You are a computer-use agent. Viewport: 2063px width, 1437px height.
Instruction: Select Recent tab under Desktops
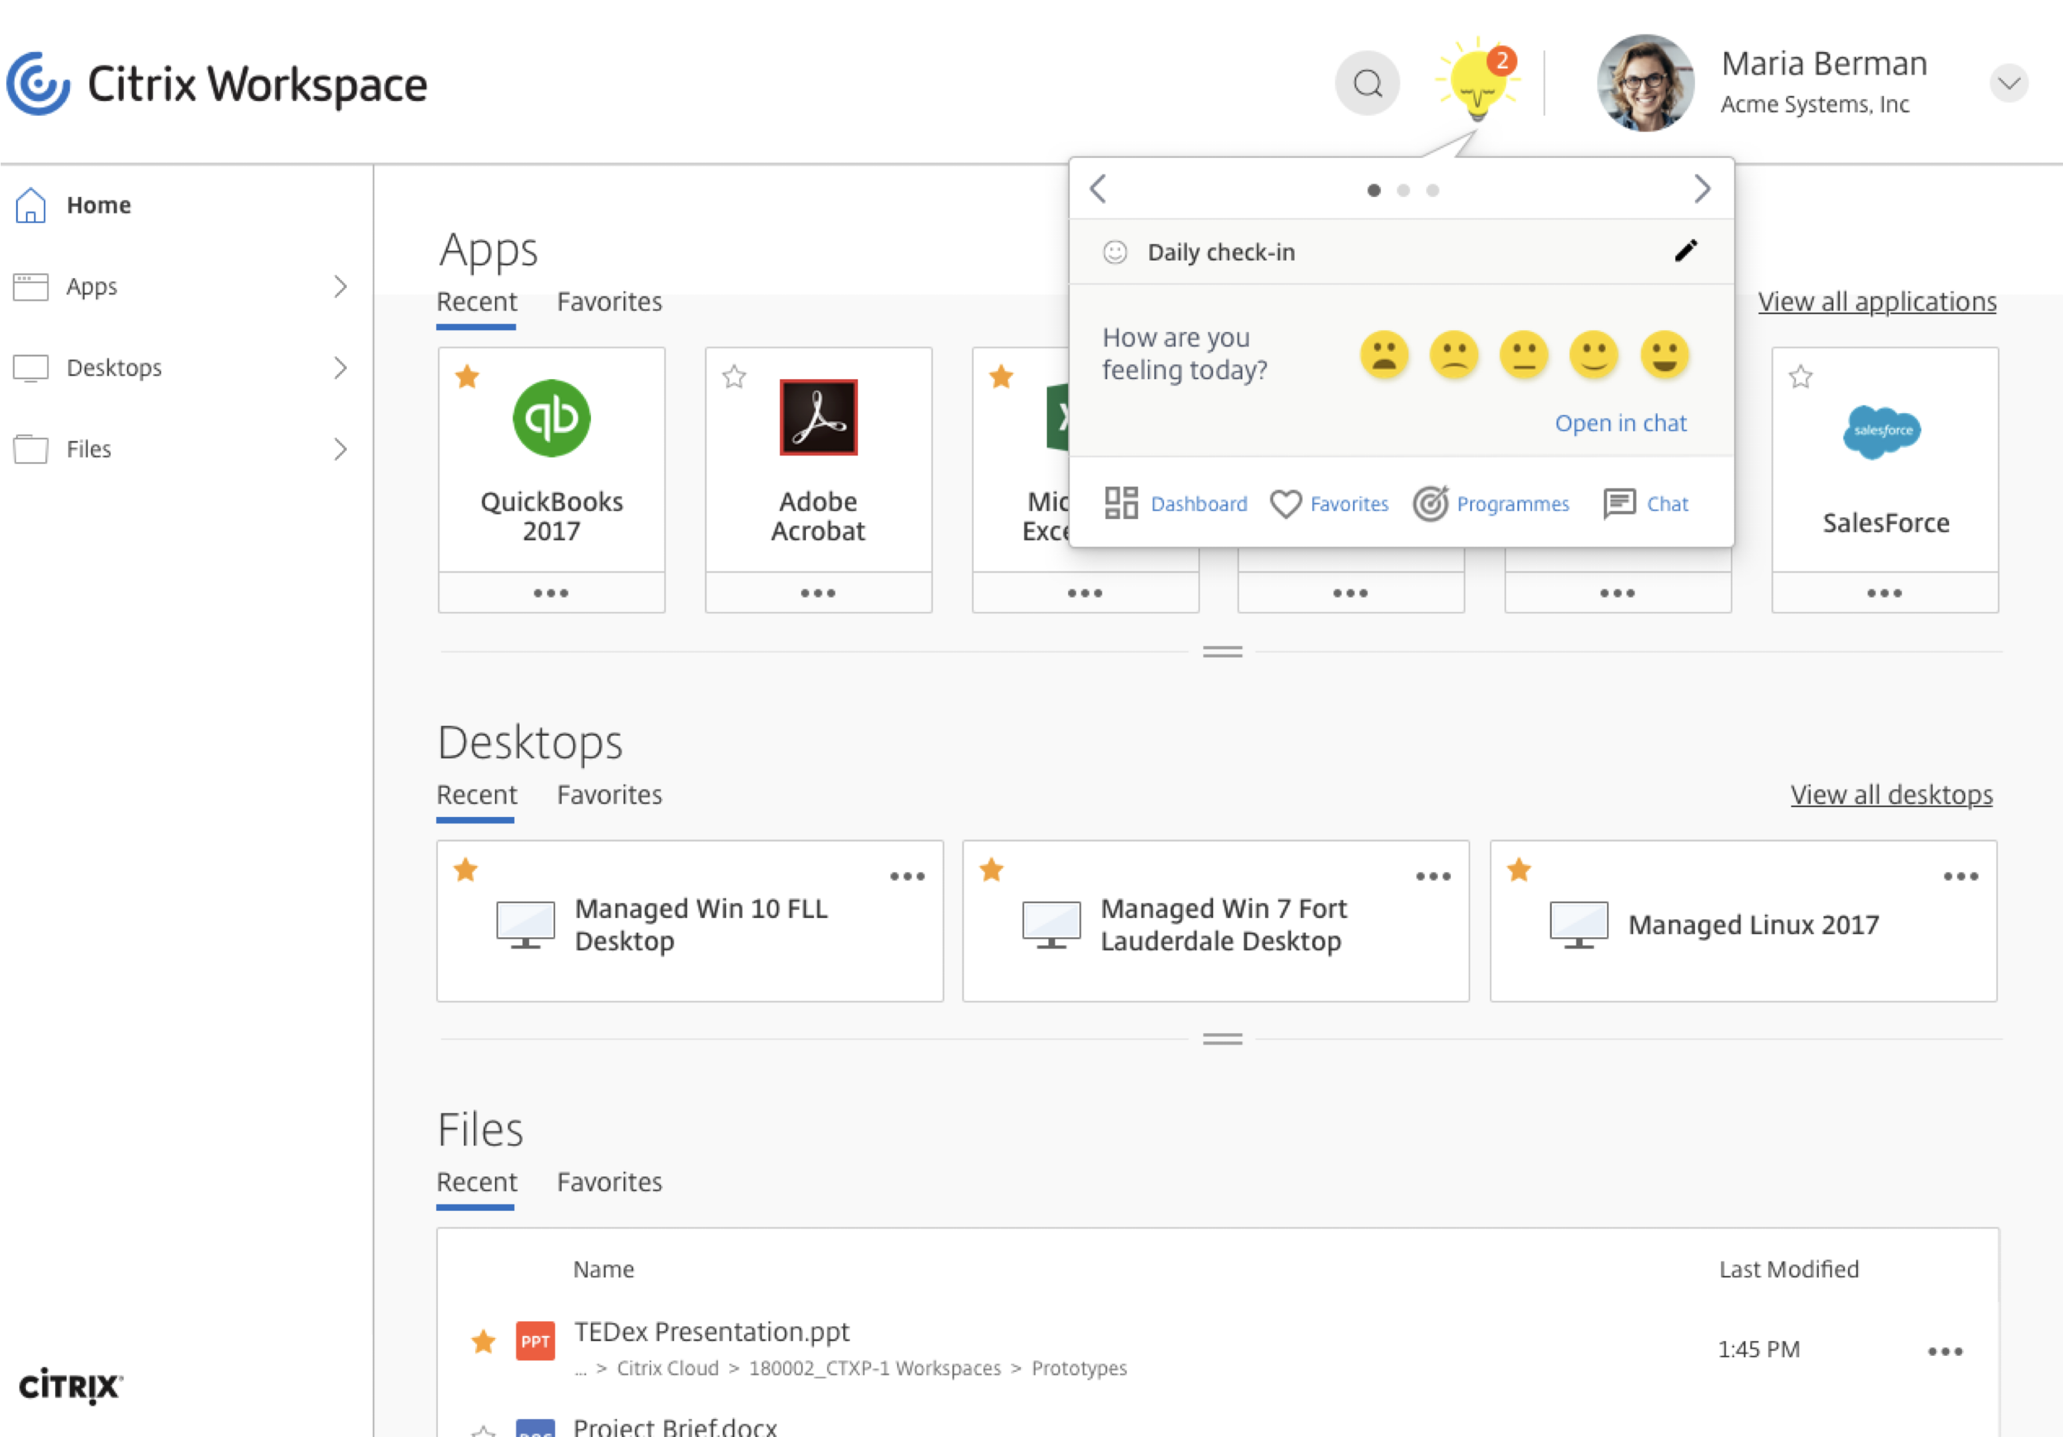pyautogui.click(x=476, y=795)
